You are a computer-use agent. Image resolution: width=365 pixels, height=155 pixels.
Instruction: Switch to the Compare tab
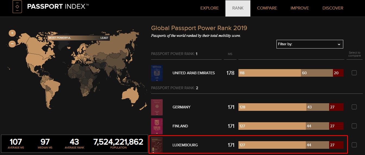(267, 8)
